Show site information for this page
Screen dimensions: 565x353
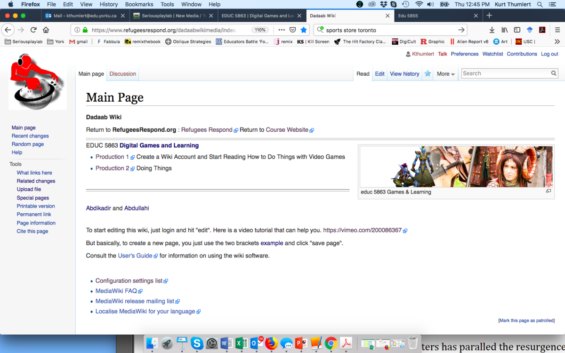pos(77,30)
